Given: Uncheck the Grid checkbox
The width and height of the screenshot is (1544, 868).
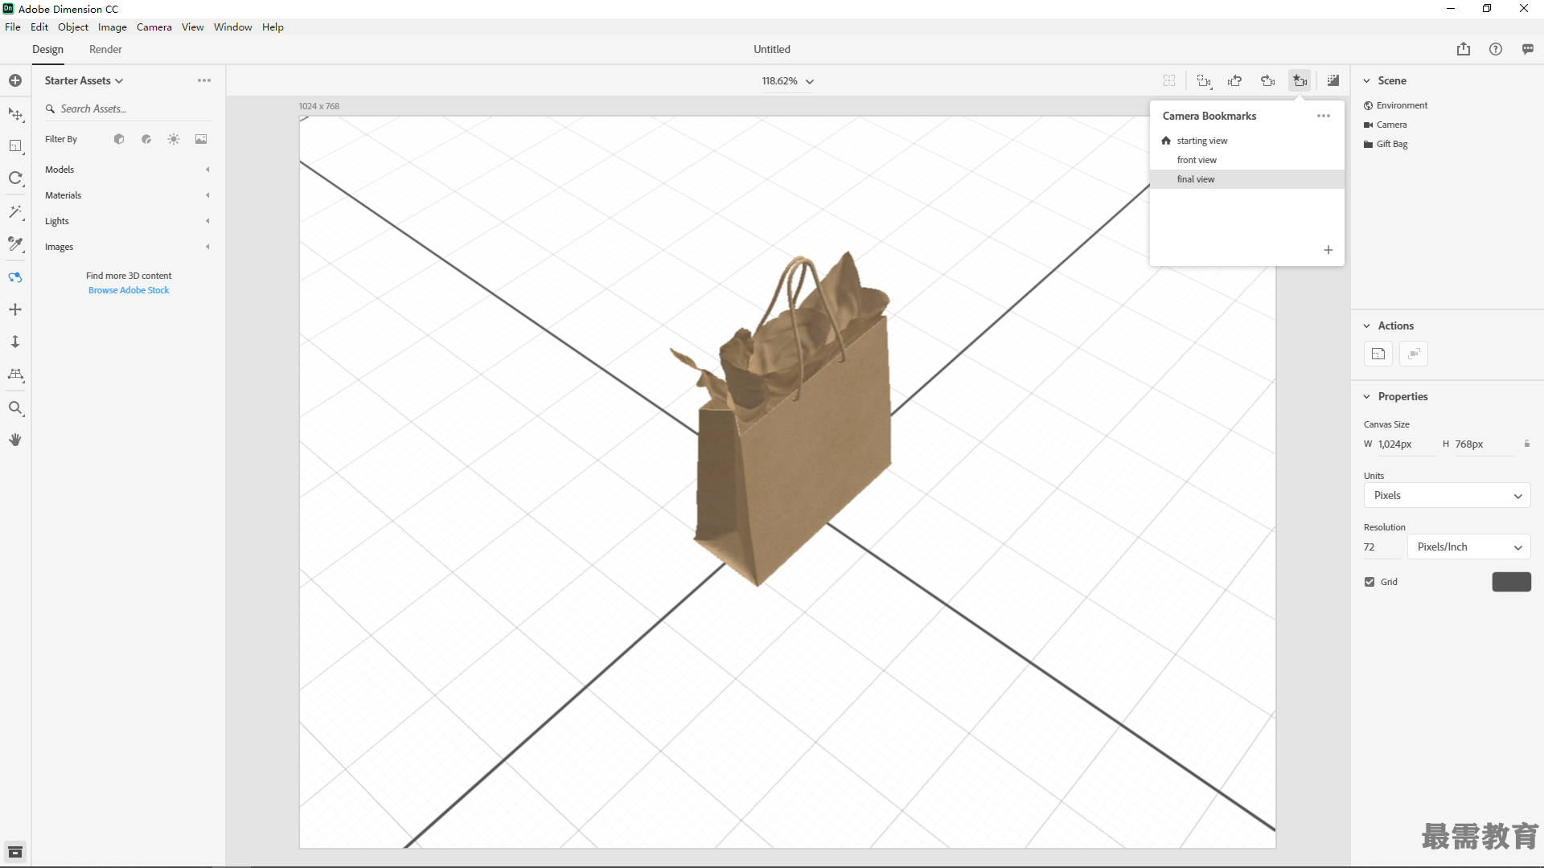Looking at the screenshot, I should tap(1369, 582).
